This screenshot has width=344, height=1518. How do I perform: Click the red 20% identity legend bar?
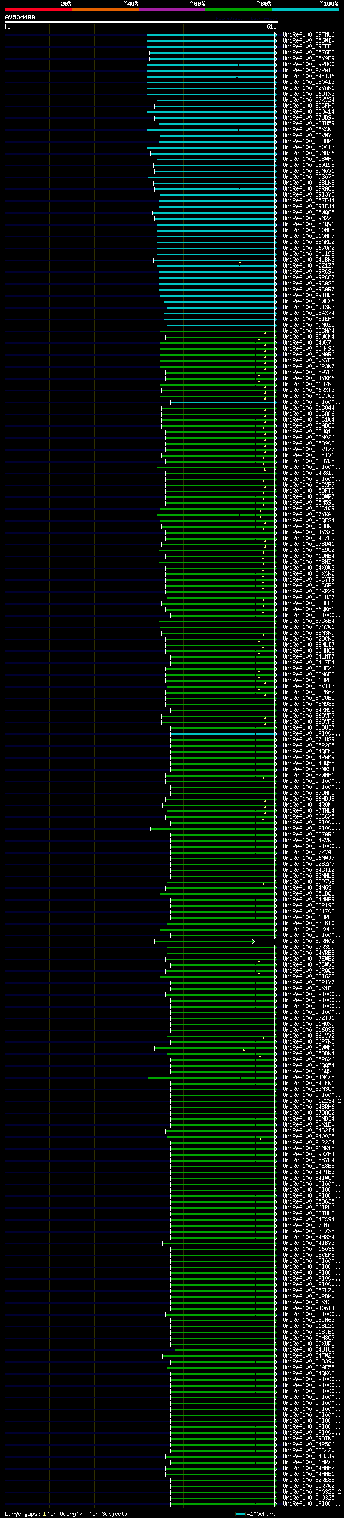point(38,10)
